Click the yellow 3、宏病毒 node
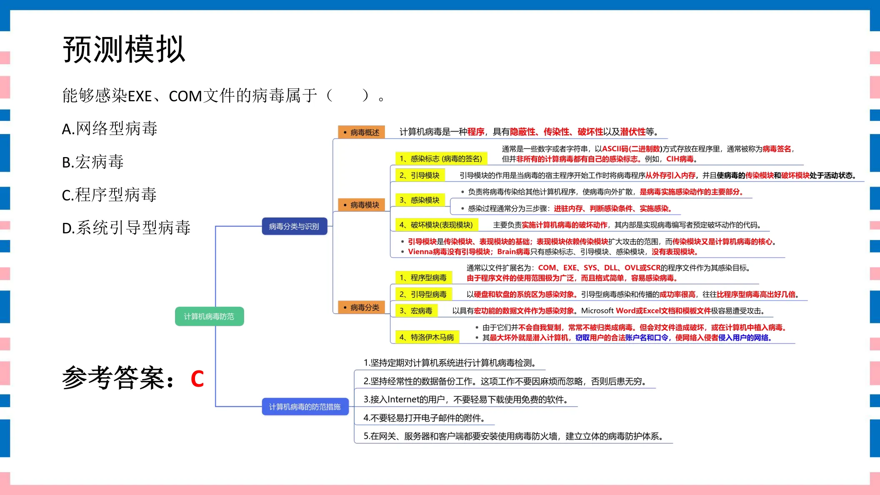The image size is (880, 495). [x=416, y=311]
